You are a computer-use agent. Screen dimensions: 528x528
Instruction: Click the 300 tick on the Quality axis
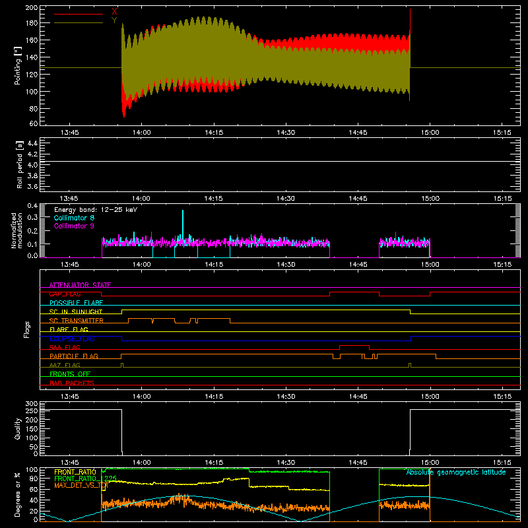coord(32,404)
